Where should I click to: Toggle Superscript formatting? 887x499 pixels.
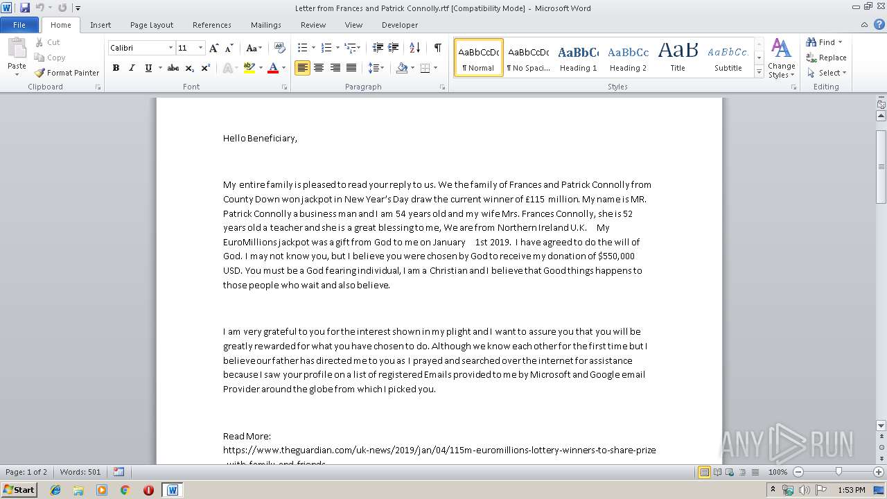[x=205, y=68]
